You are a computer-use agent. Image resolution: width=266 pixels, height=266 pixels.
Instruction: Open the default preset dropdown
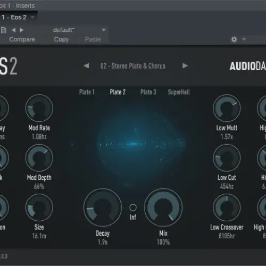point(104,30)
